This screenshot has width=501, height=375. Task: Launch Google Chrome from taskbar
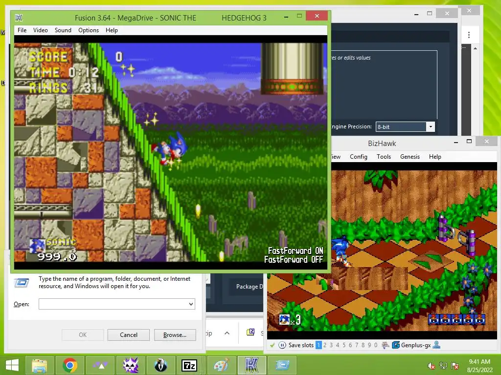point(70,365)
